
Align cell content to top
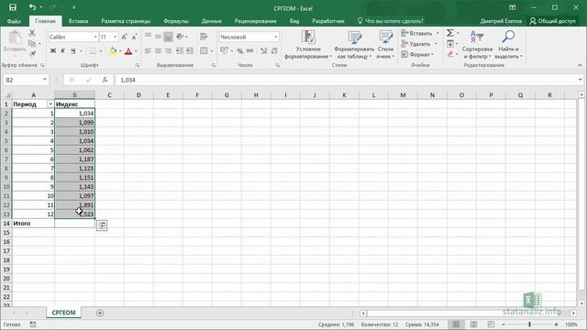(x=149, y=37)
